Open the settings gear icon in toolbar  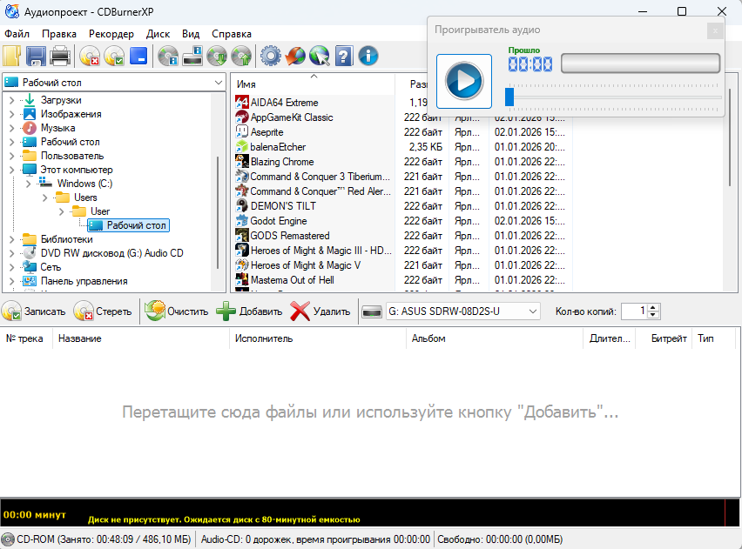coord(271,57)
